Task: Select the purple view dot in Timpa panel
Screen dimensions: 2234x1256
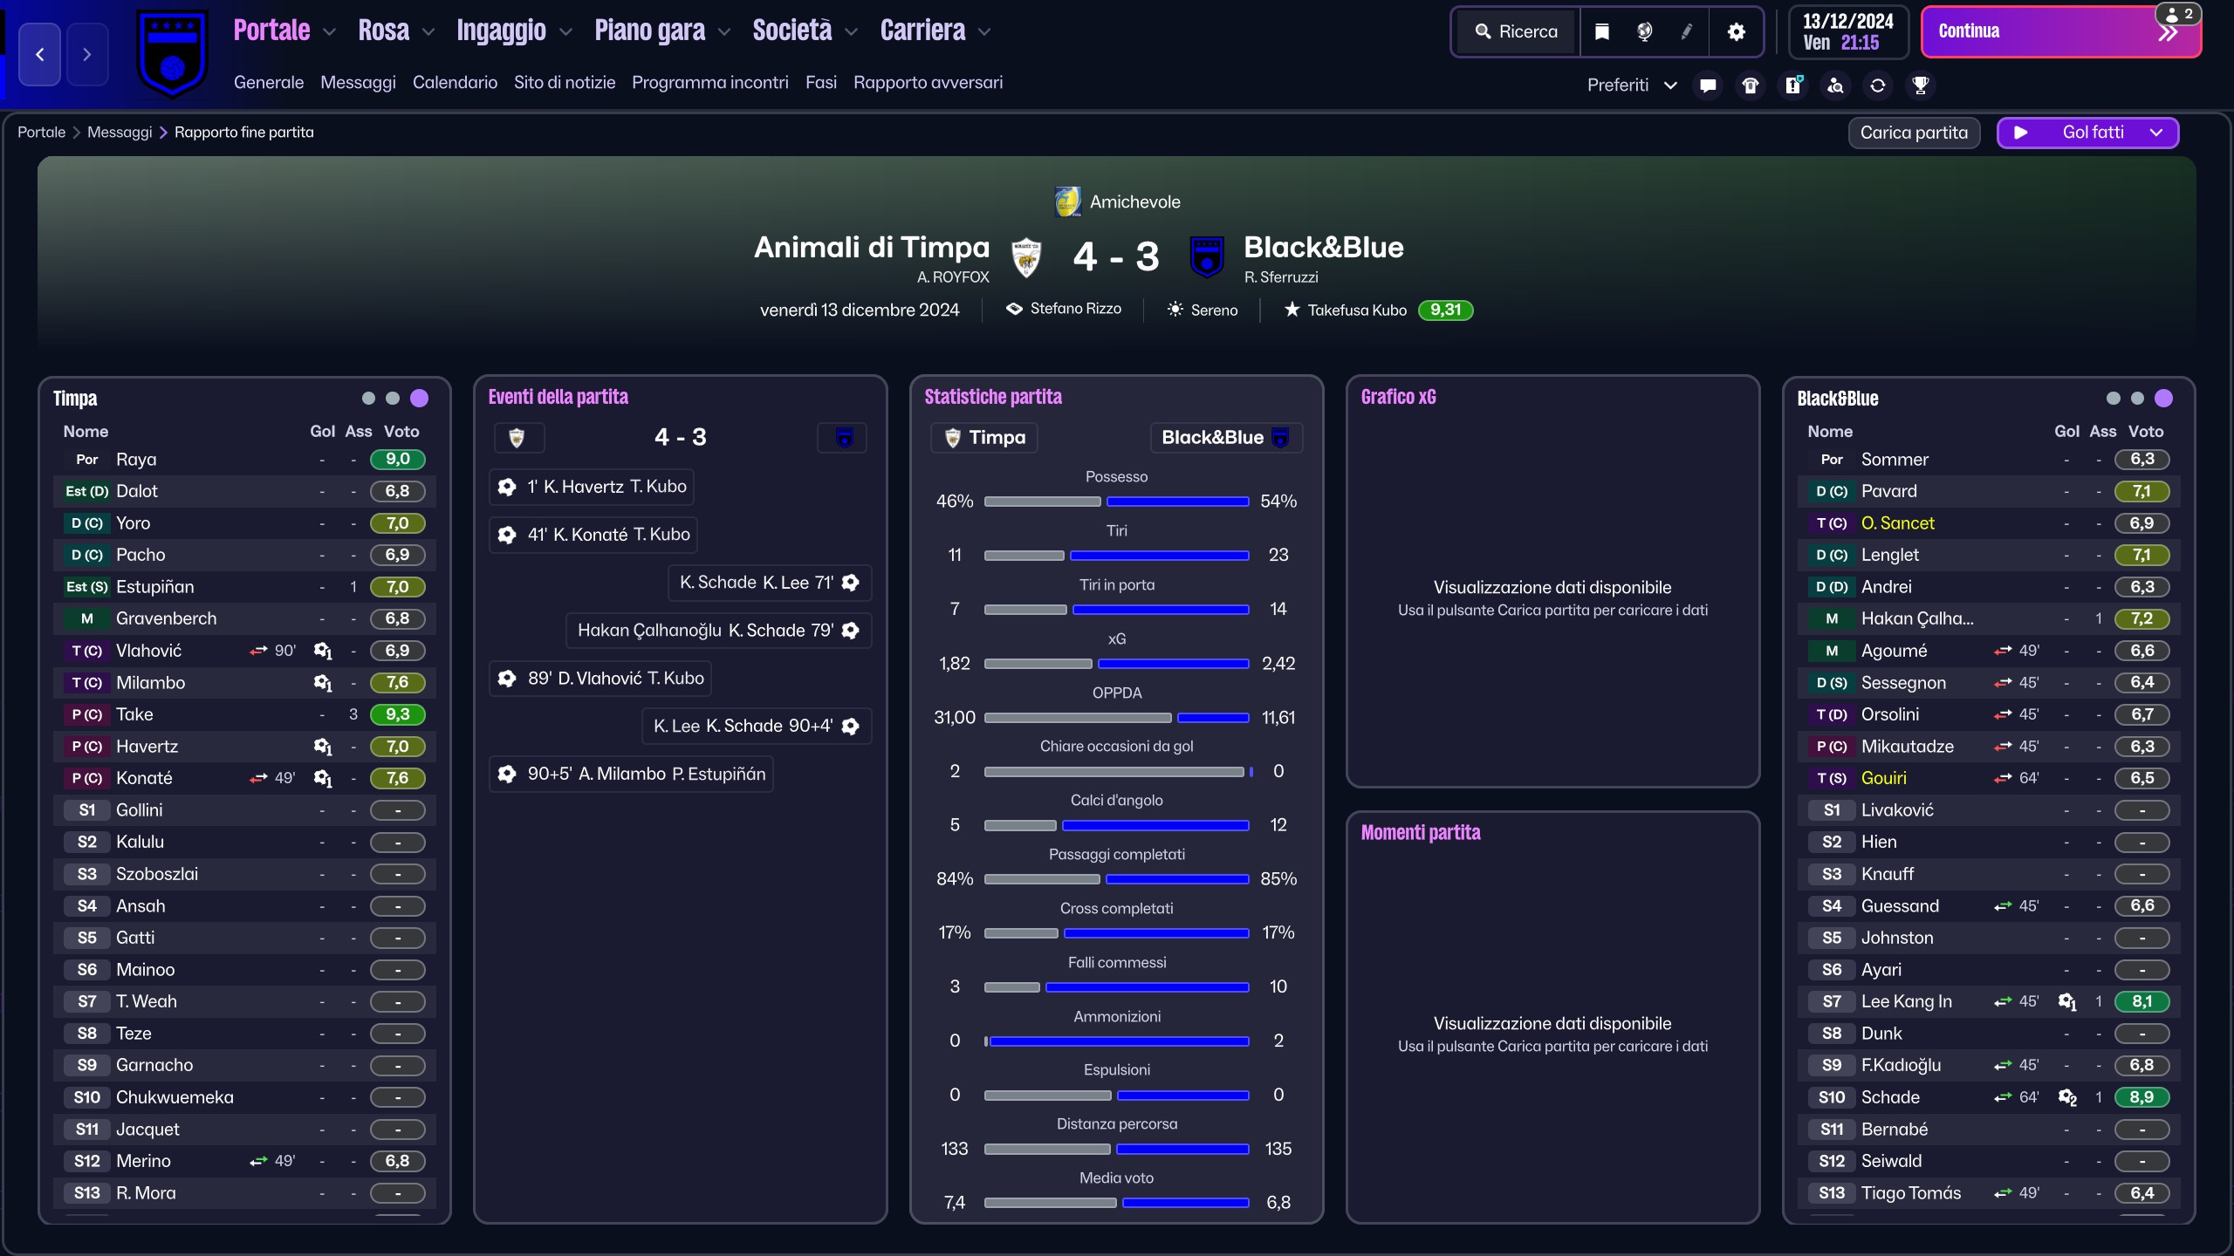Action: tap(420, 399)
